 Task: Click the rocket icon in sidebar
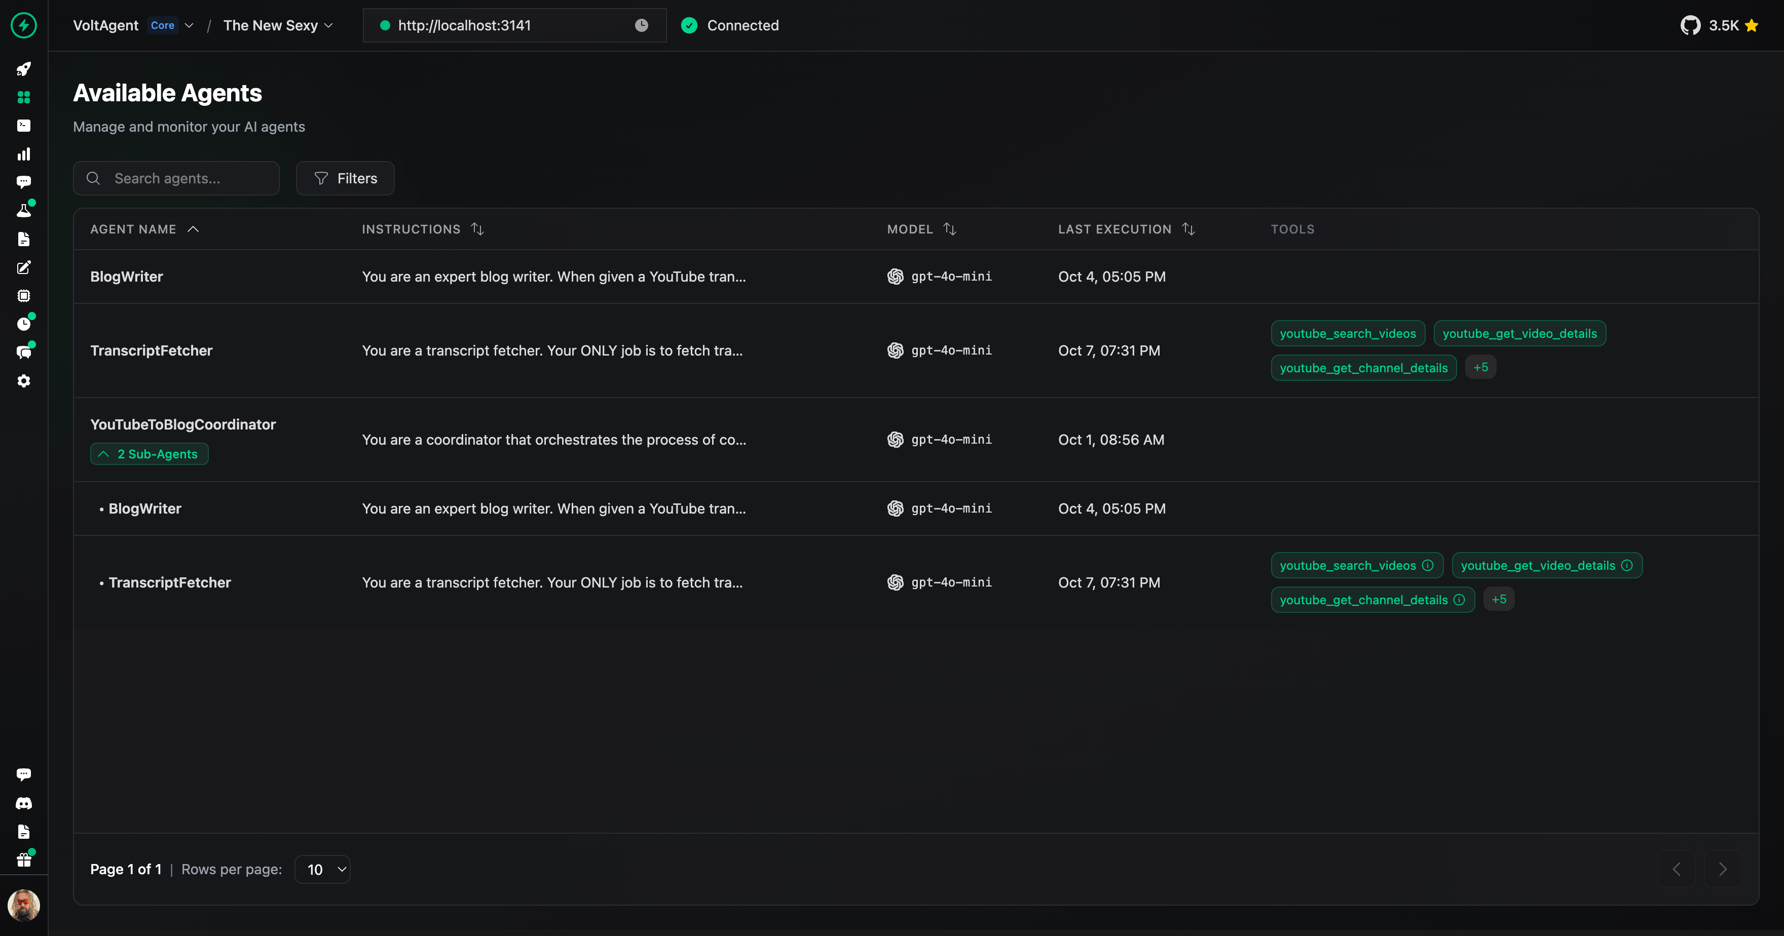[x=23, y=69]
